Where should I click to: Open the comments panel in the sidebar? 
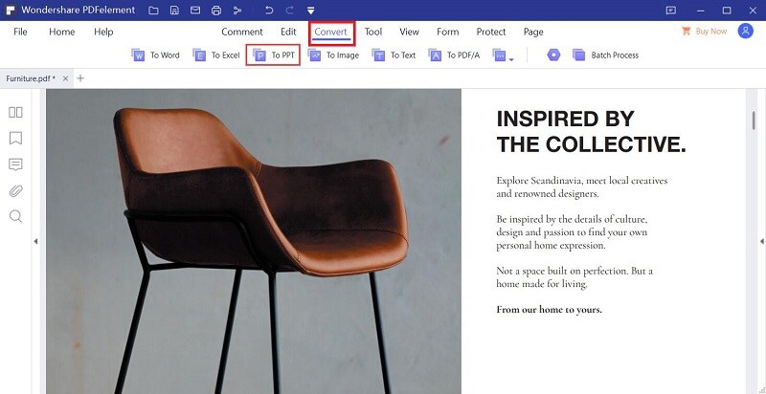coord(15,164)
